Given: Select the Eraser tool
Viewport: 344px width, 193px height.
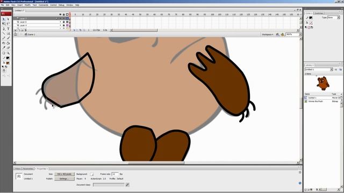Looking at the screenshot, I should tap(9, 48).
